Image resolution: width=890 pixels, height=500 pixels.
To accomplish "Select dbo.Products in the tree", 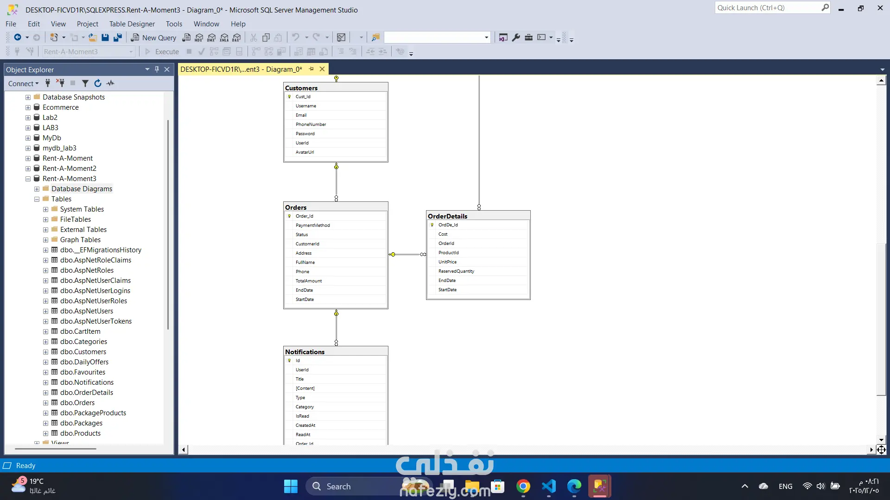I will pyautogui.click(x=80, y=433).
